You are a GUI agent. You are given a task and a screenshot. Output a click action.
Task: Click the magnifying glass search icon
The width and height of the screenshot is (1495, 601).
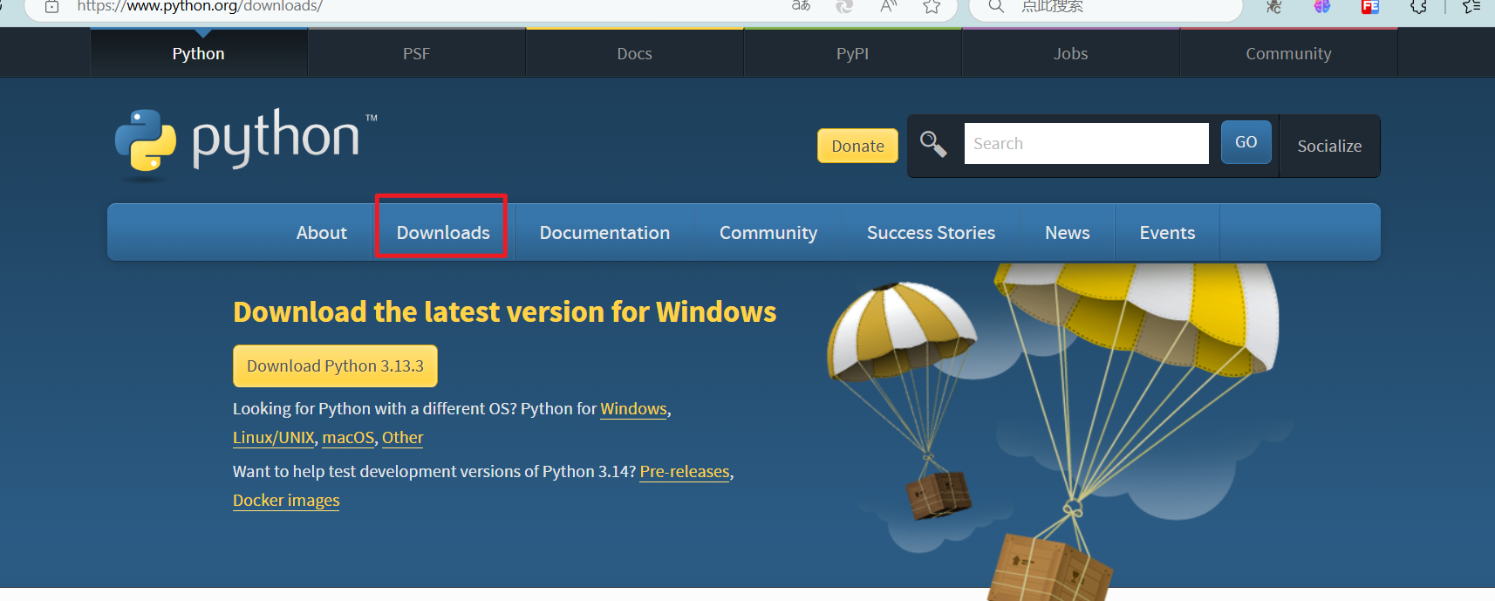click(x=933, y=144)
